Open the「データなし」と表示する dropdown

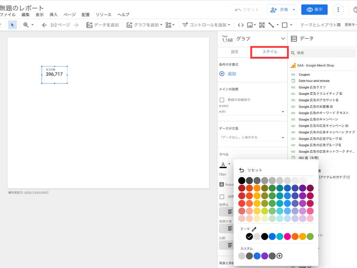[x=252, y=137]
